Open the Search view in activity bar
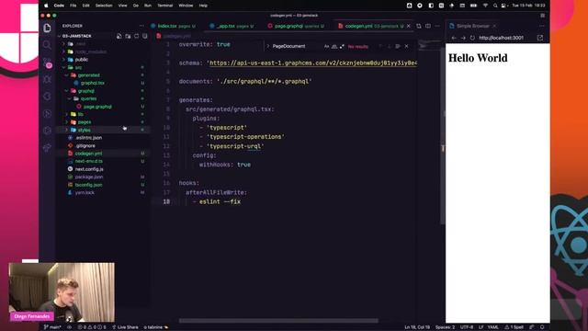Viewport: 588px width, 331px height. tap(47, 45)
